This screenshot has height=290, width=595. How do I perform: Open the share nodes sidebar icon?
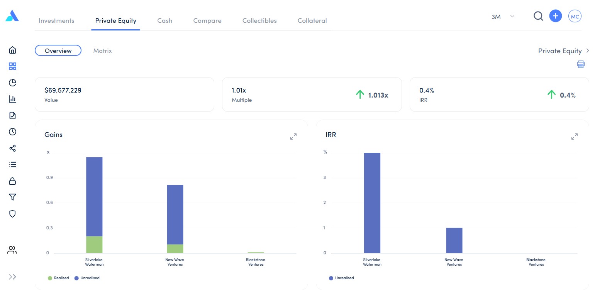pyautogui.click(x=12, y=148)
